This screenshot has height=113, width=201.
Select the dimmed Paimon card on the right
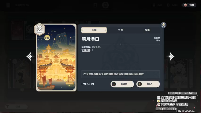(179, 74)
